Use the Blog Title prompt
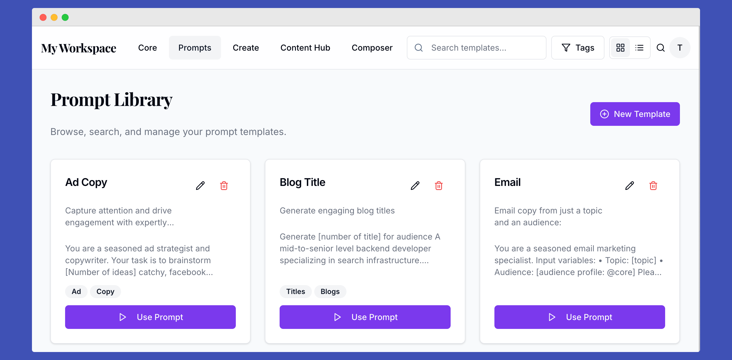 [x=365, y=317]
